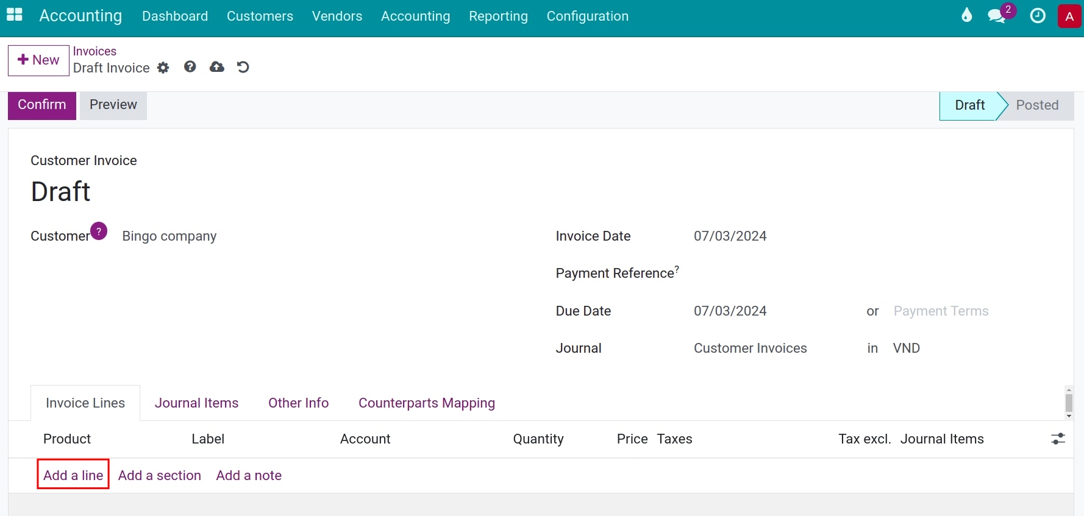Edit the Due Date value

pyautogui.click(x=730, y=311)
